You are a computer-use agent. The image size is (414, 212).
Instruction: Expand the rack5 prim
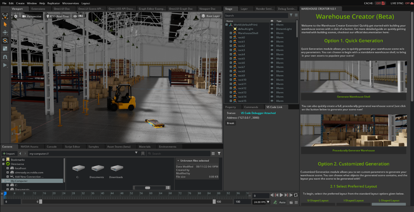coord(231,59)
